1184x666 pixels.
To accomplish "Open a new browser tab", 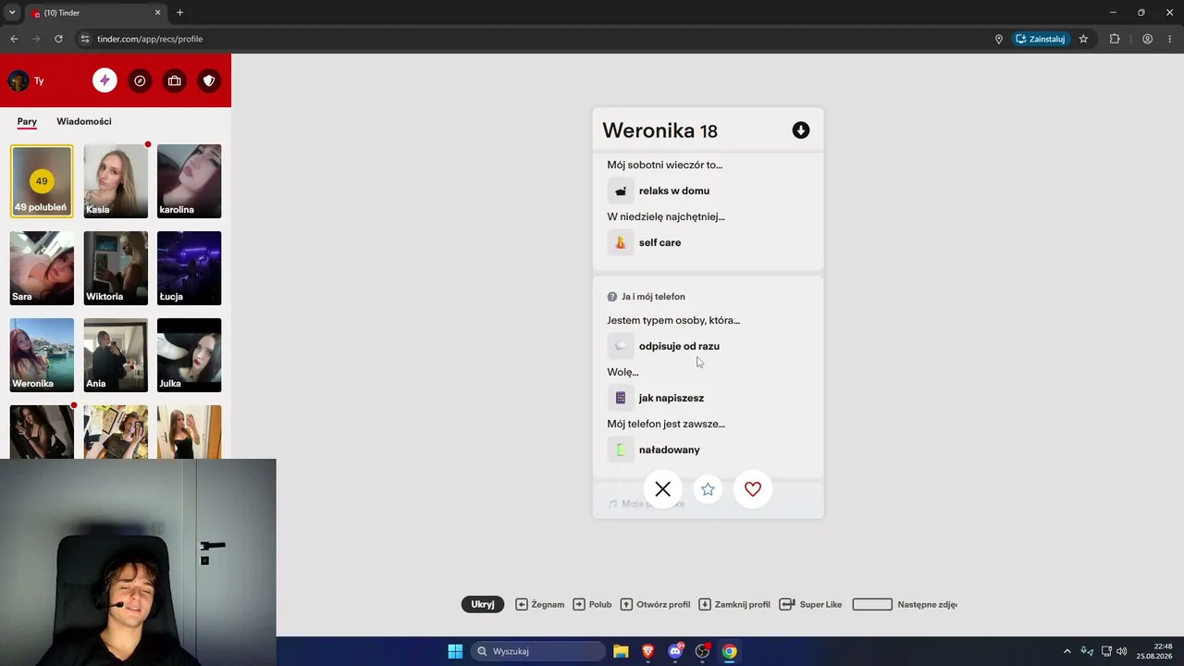I will pyautogui.click(x=179, y=13).
